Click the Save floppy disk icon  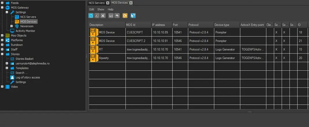pyautogui.click(x=111, y=16)
